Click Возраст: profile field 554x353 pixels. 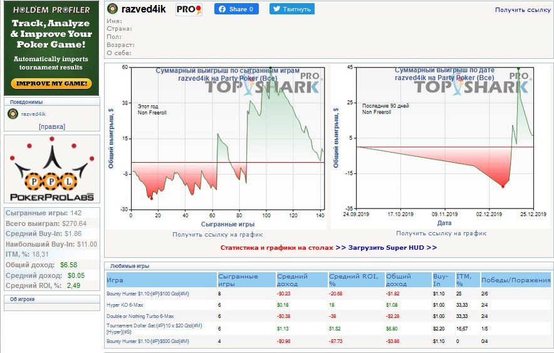[120, 45]
